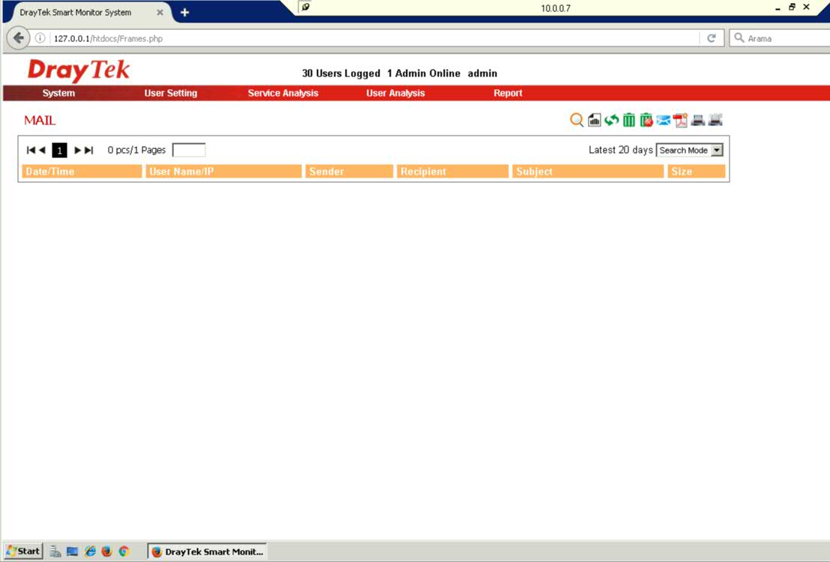
Task: Go to the first page of results
Action: click(x=30, y=151)
